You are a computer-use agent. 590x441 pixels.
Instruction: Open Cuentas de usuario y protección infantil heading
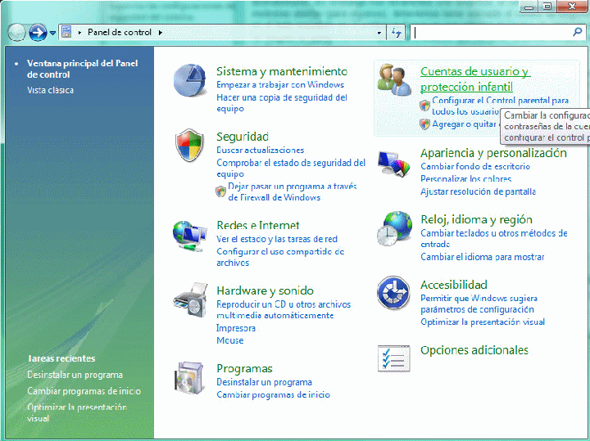coord(475,79)
